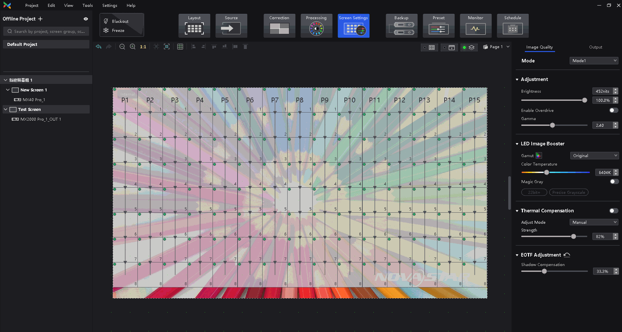
Task: Select the source preview radio toggle
Action: point(449,47)
